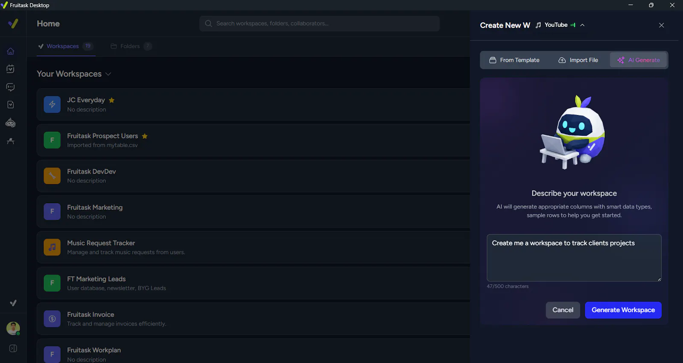Click the Fruitask Marketing purple F icon
The image size is (683, 363).
tap(52, 212)
